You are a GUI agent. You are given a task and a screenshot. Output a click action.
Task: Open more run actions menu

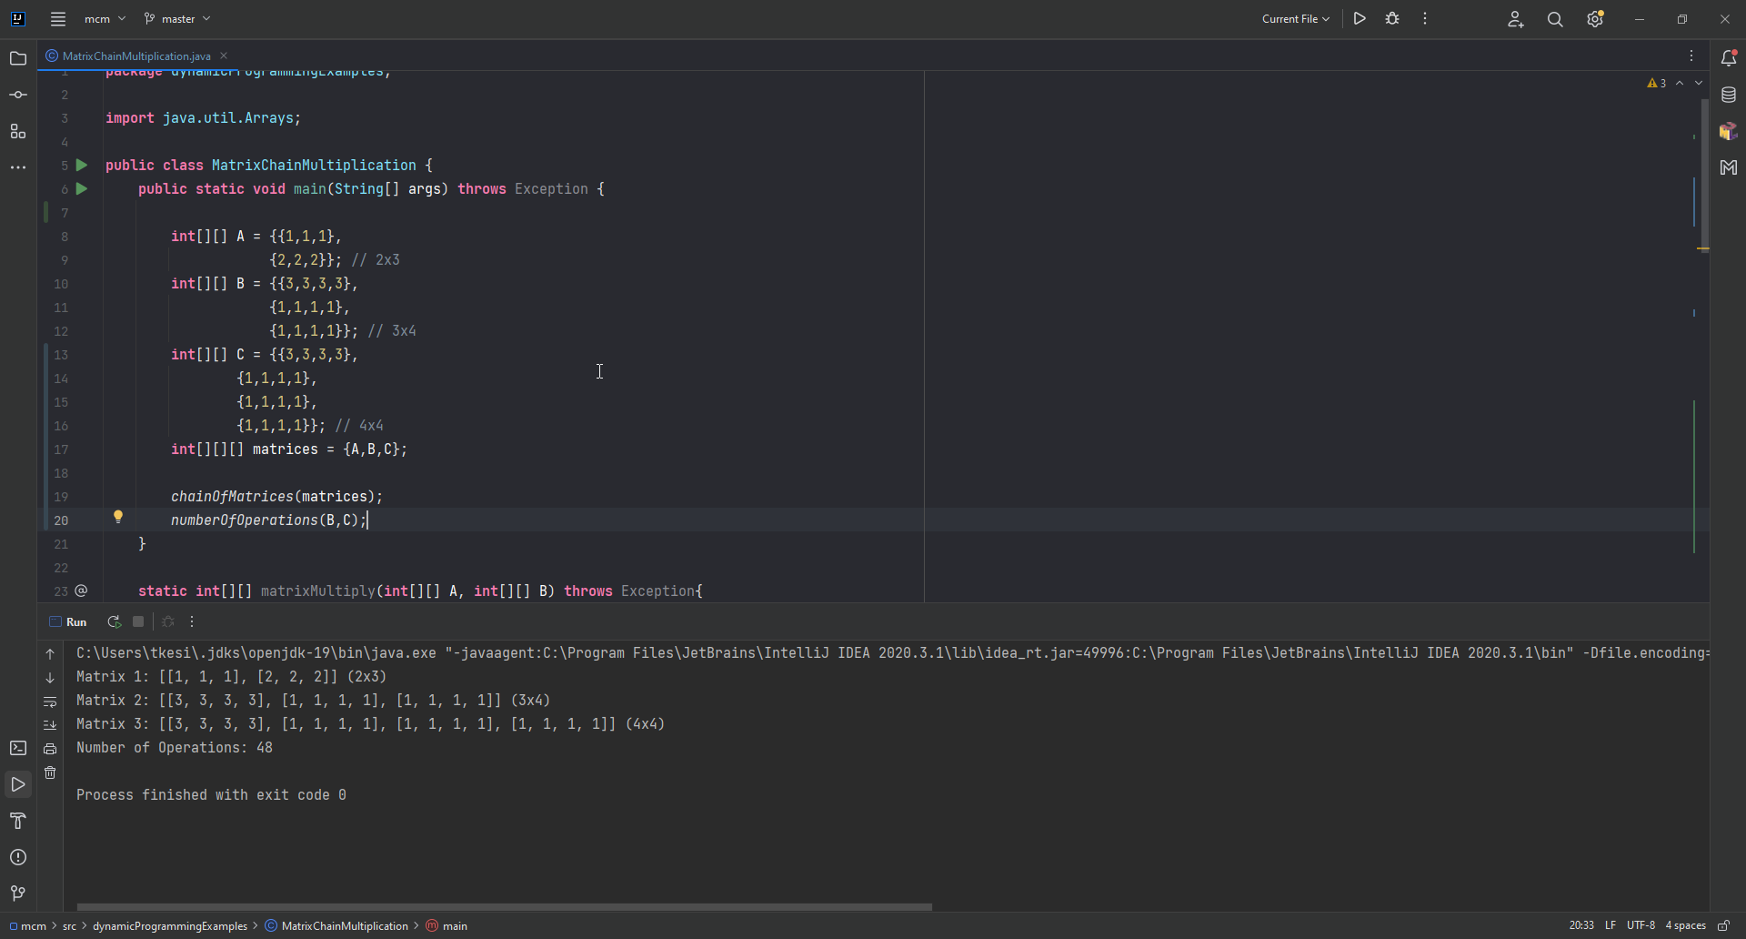[1425, 19]
